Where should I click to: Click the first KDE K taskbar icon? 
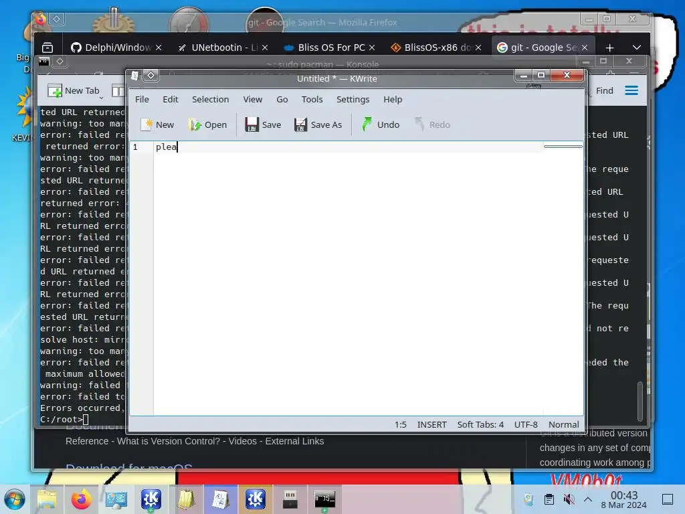coord(151,499)
